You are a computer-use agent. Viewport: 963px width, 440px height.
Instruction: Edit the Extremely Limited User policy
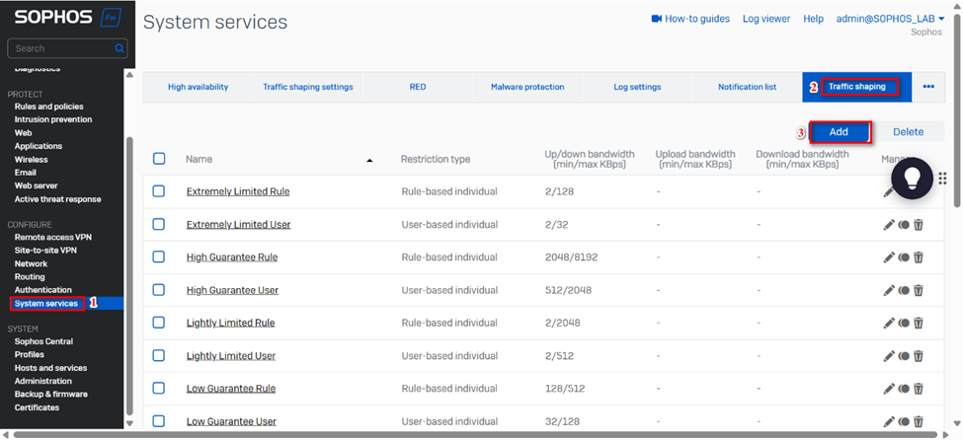[889, 225]
